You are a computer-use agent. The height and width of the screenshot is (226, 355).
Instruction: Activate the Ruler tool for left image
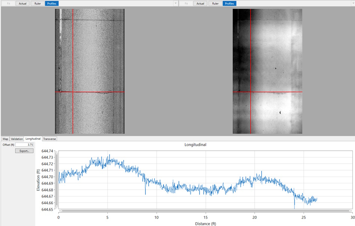pyautogui.click(x=38, y=3)
